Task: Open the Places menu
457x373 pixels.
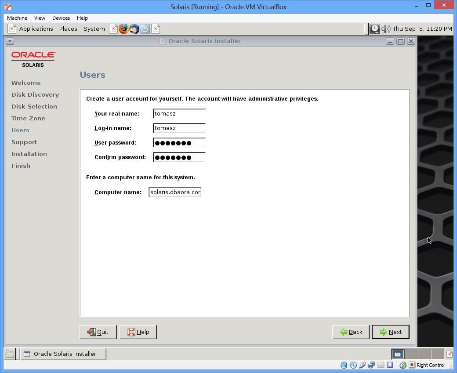Action: click(68, 29)
